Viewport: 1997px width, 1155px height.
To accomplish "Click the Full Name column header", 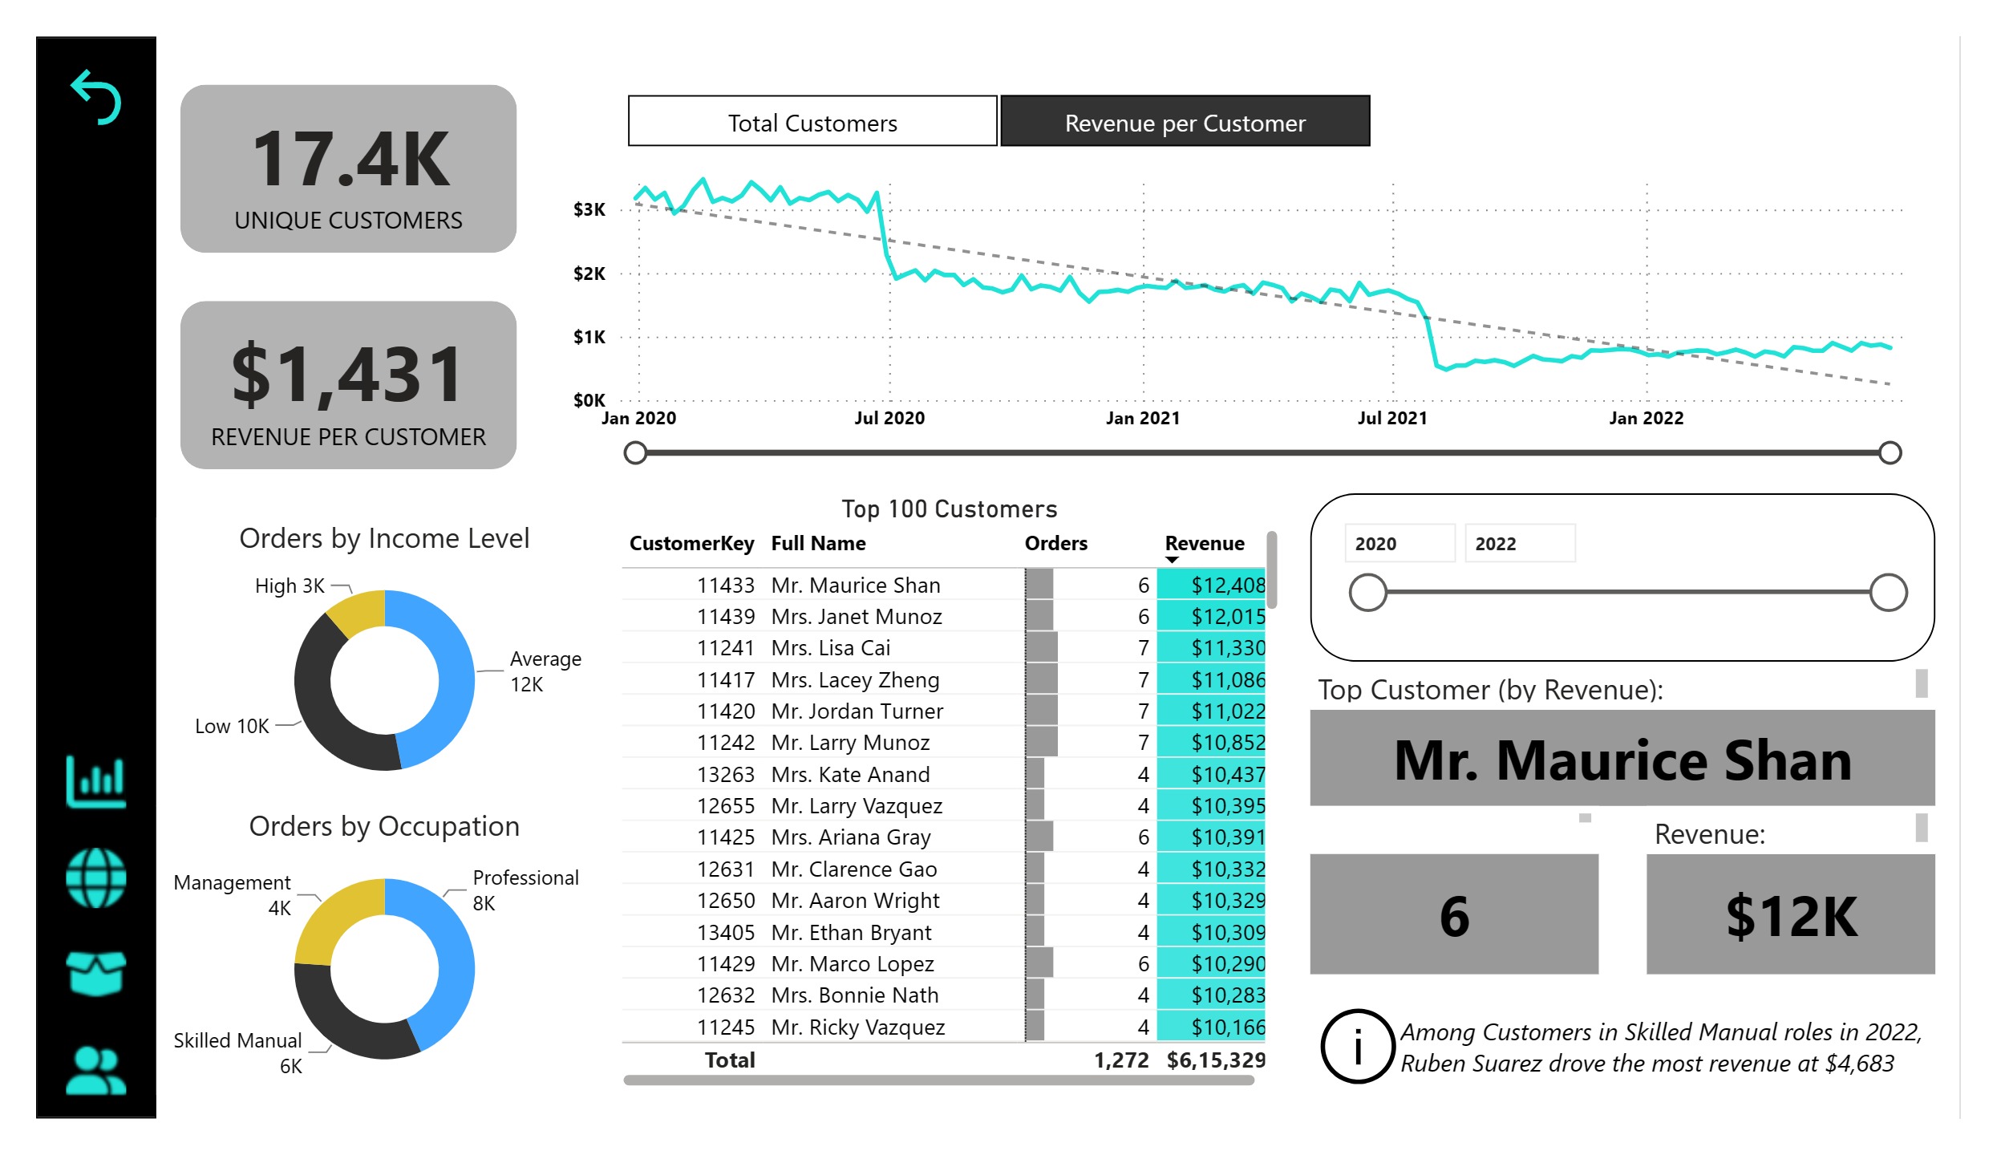I will [x=818, y=543].
